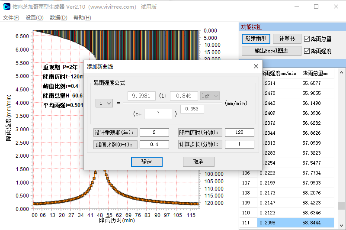
Task: Click the 新建雨型 button
Action: pos(256,39)
